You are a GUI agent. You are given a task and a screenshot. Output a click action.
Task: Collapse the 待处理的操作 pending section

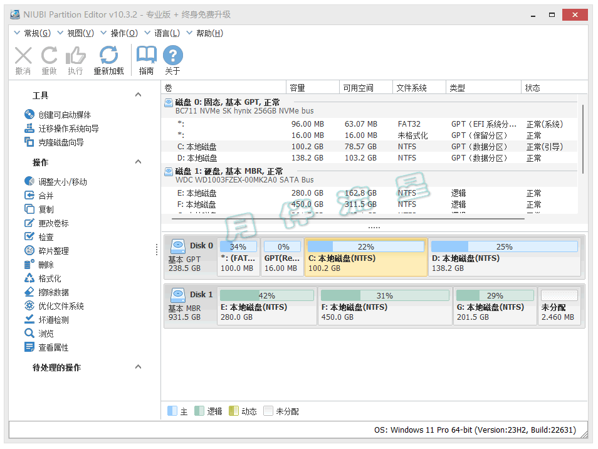[x=139, y=367]
